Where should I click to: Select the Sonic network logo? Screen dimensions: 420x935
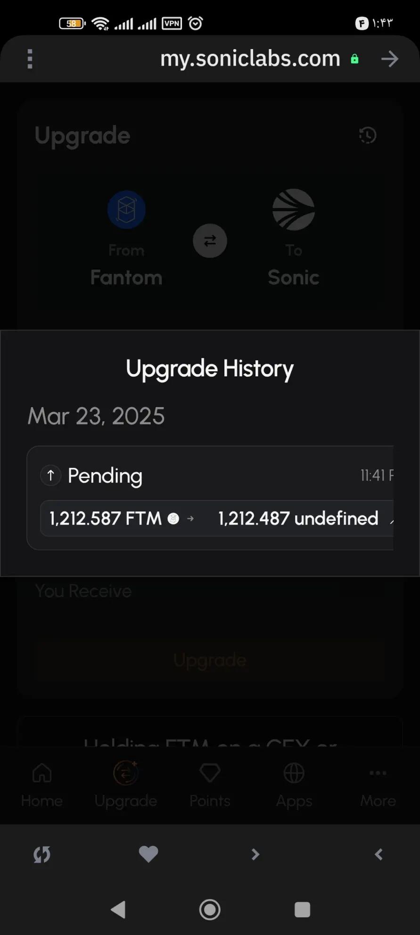[293, 210]
